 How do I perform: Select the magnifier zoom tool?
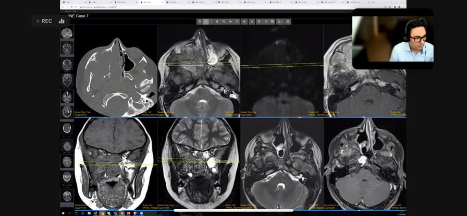224,21
